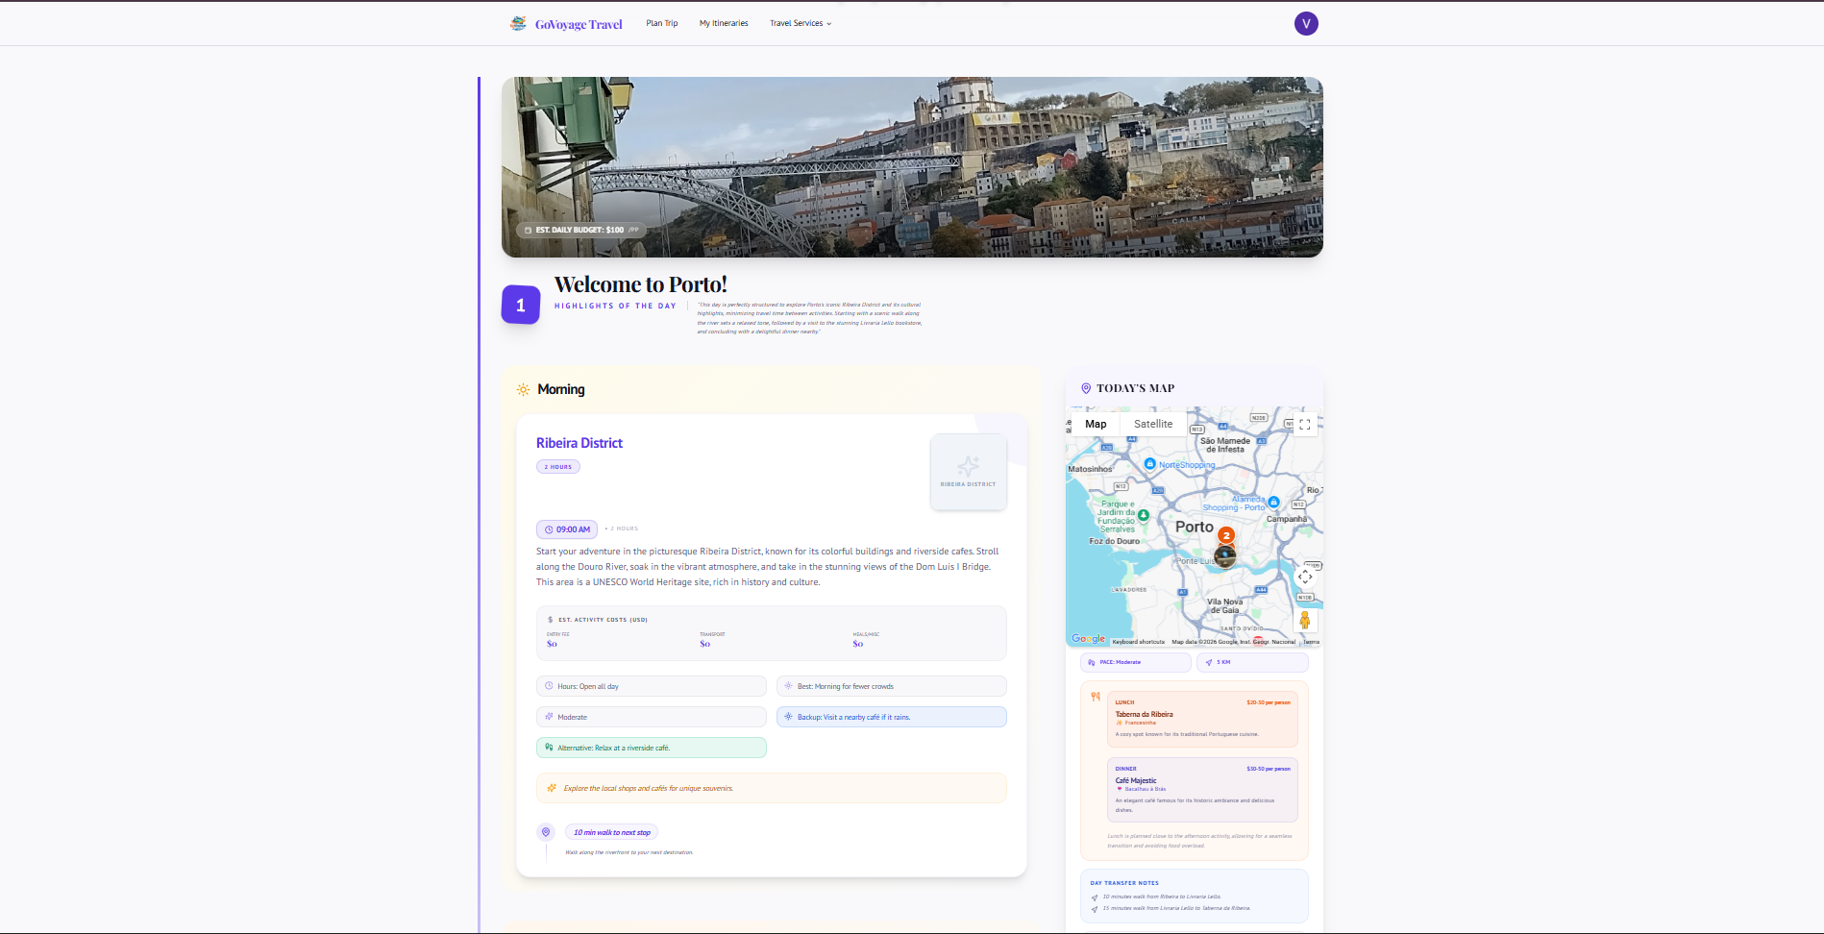Click the profile avatar marked V
The image size is (1824, 934).
pos(1306,22)
